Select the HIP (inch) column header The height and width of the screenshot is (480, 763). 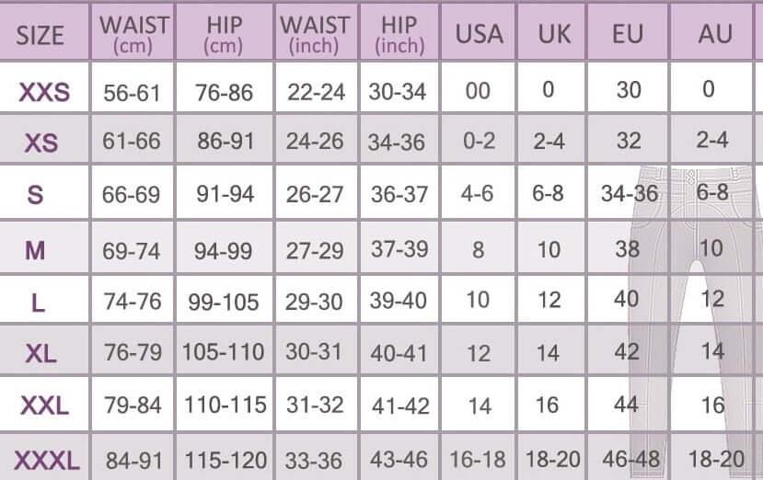(399, 34)
